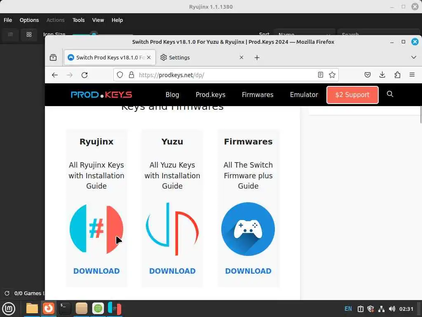
Task: Go back in Firefox
Action: click(55, 75)
